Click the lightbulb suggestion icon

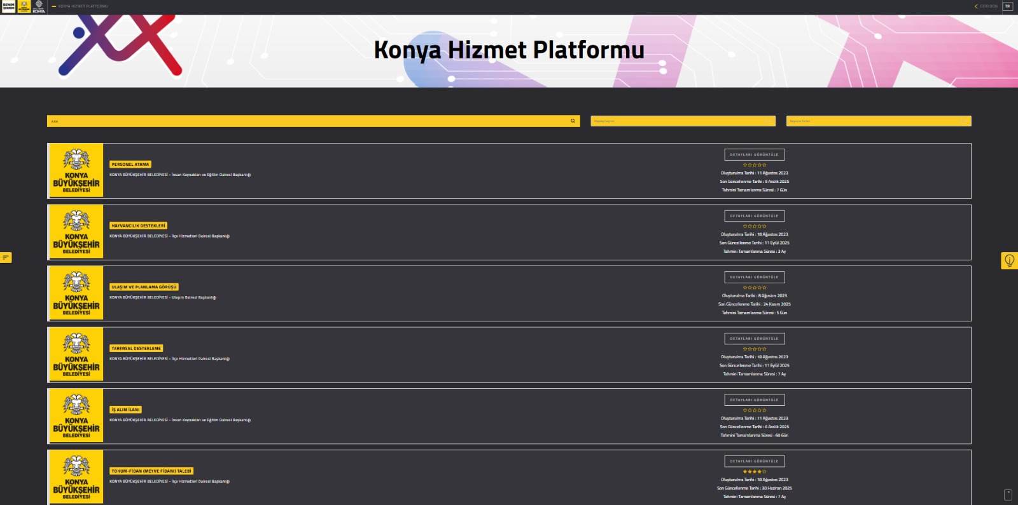pyautogui.click(x=1009, y=260)
